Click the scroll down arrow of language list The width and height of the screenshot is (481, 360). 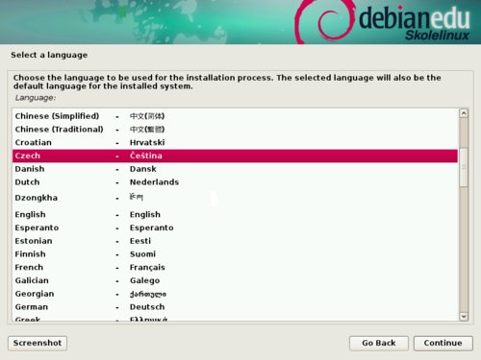[x=464, y=317]
